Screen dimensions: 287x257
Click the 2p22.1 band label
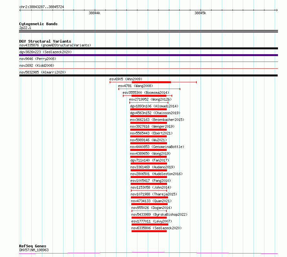[25, 28]
